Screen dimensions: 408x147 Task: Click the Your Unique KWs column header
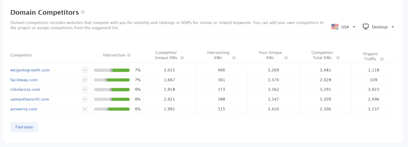tap(270, 55)
